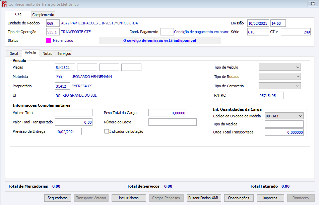The image size is (319, 205).
Task: Click Buscar Dados XML button
Action: coord(204,198)
